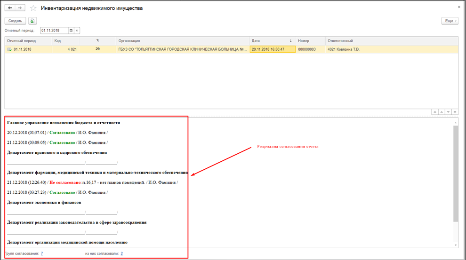Move down one record in list
The width and height of the screenshot is (466, 260).
(x=449, y=112)
